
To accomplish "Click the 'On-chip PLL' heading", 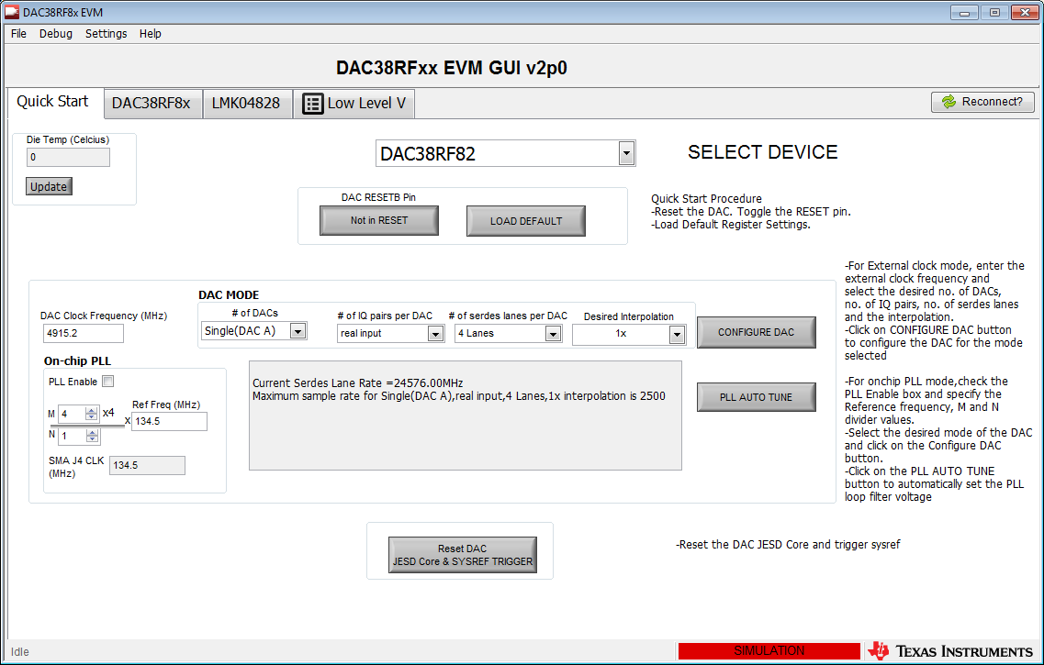I will [x=77, y=361].
